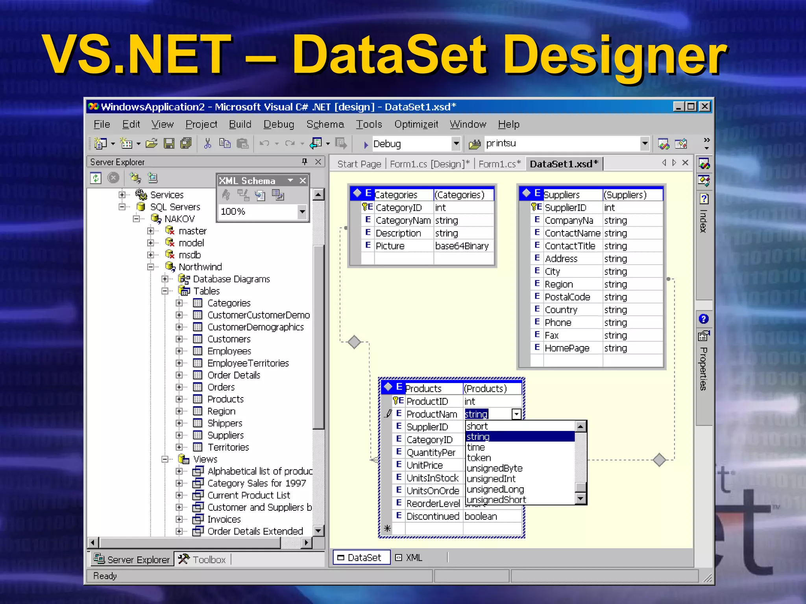Open the Toolbox panel tab
The width and height of the screenshot is (806, 604).
pyautogui.click(x=203, y=559)
